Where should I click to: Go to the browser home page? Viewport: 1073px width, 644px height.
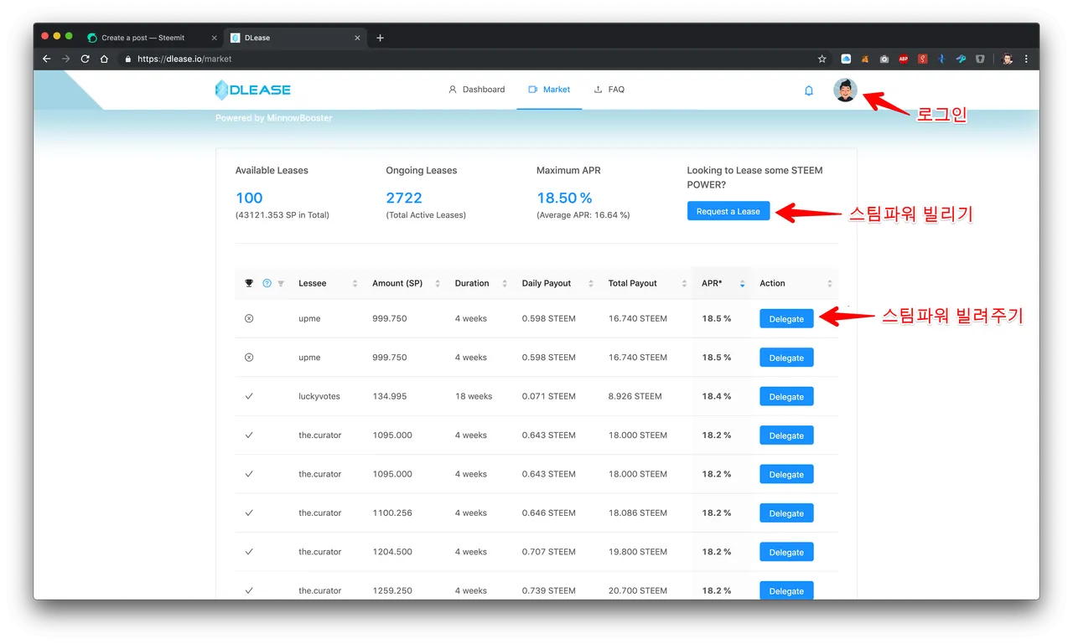pyautogui.click(x=104, y=59)
